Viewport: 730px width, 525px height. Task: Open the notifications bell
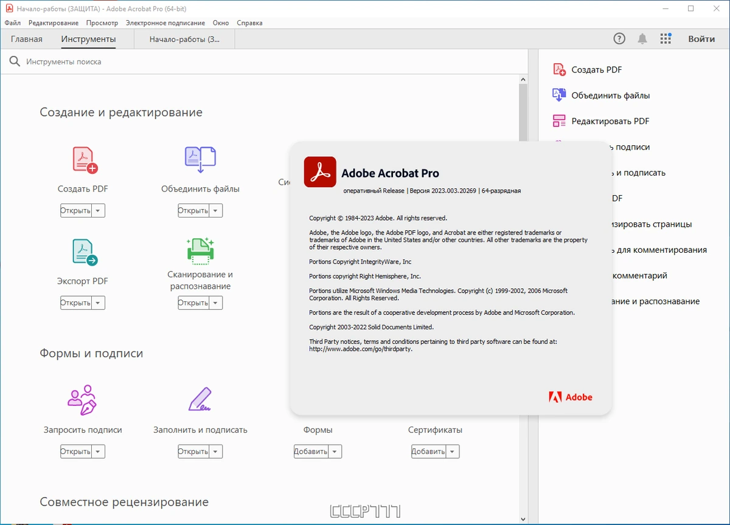pyautogui.click(x=642, y=39)
